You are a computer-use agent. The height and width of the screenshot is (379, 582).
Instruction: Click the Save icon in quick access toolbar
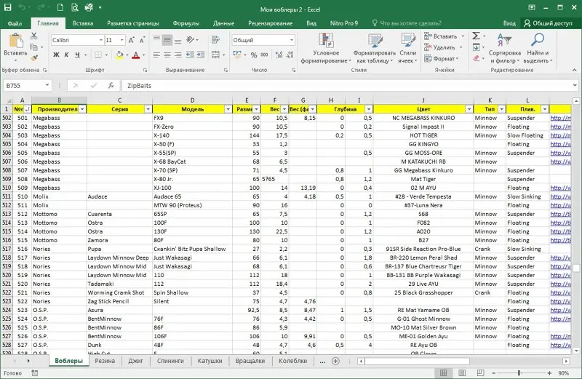(x=7, y=7)
